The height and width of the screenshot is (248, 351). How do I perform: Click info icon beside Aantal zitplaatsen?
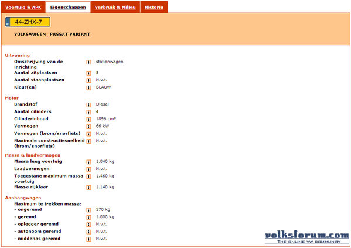pyautogui.click(x=88, y=73)
